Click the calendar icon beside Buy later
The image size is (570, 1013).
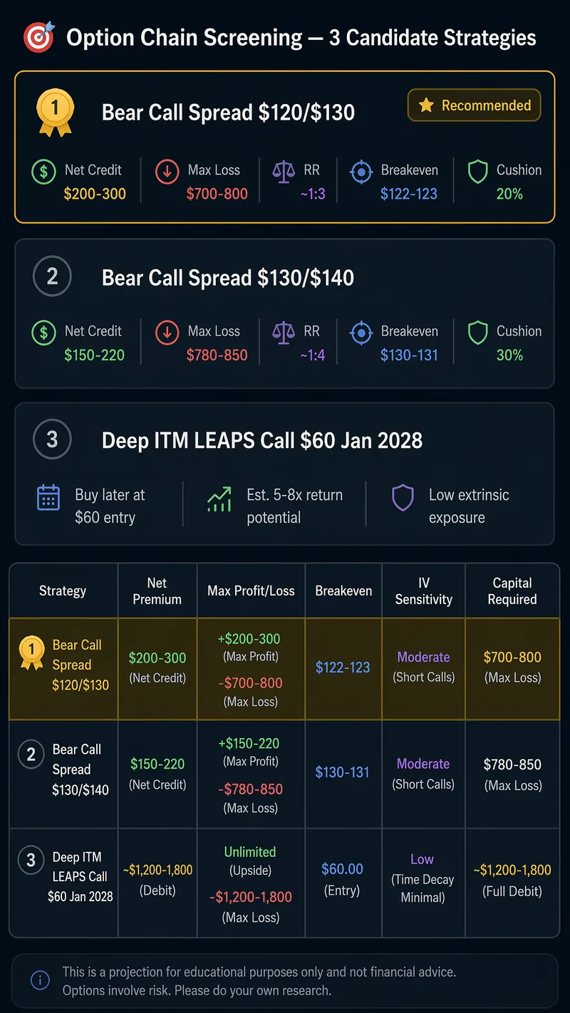48,497
